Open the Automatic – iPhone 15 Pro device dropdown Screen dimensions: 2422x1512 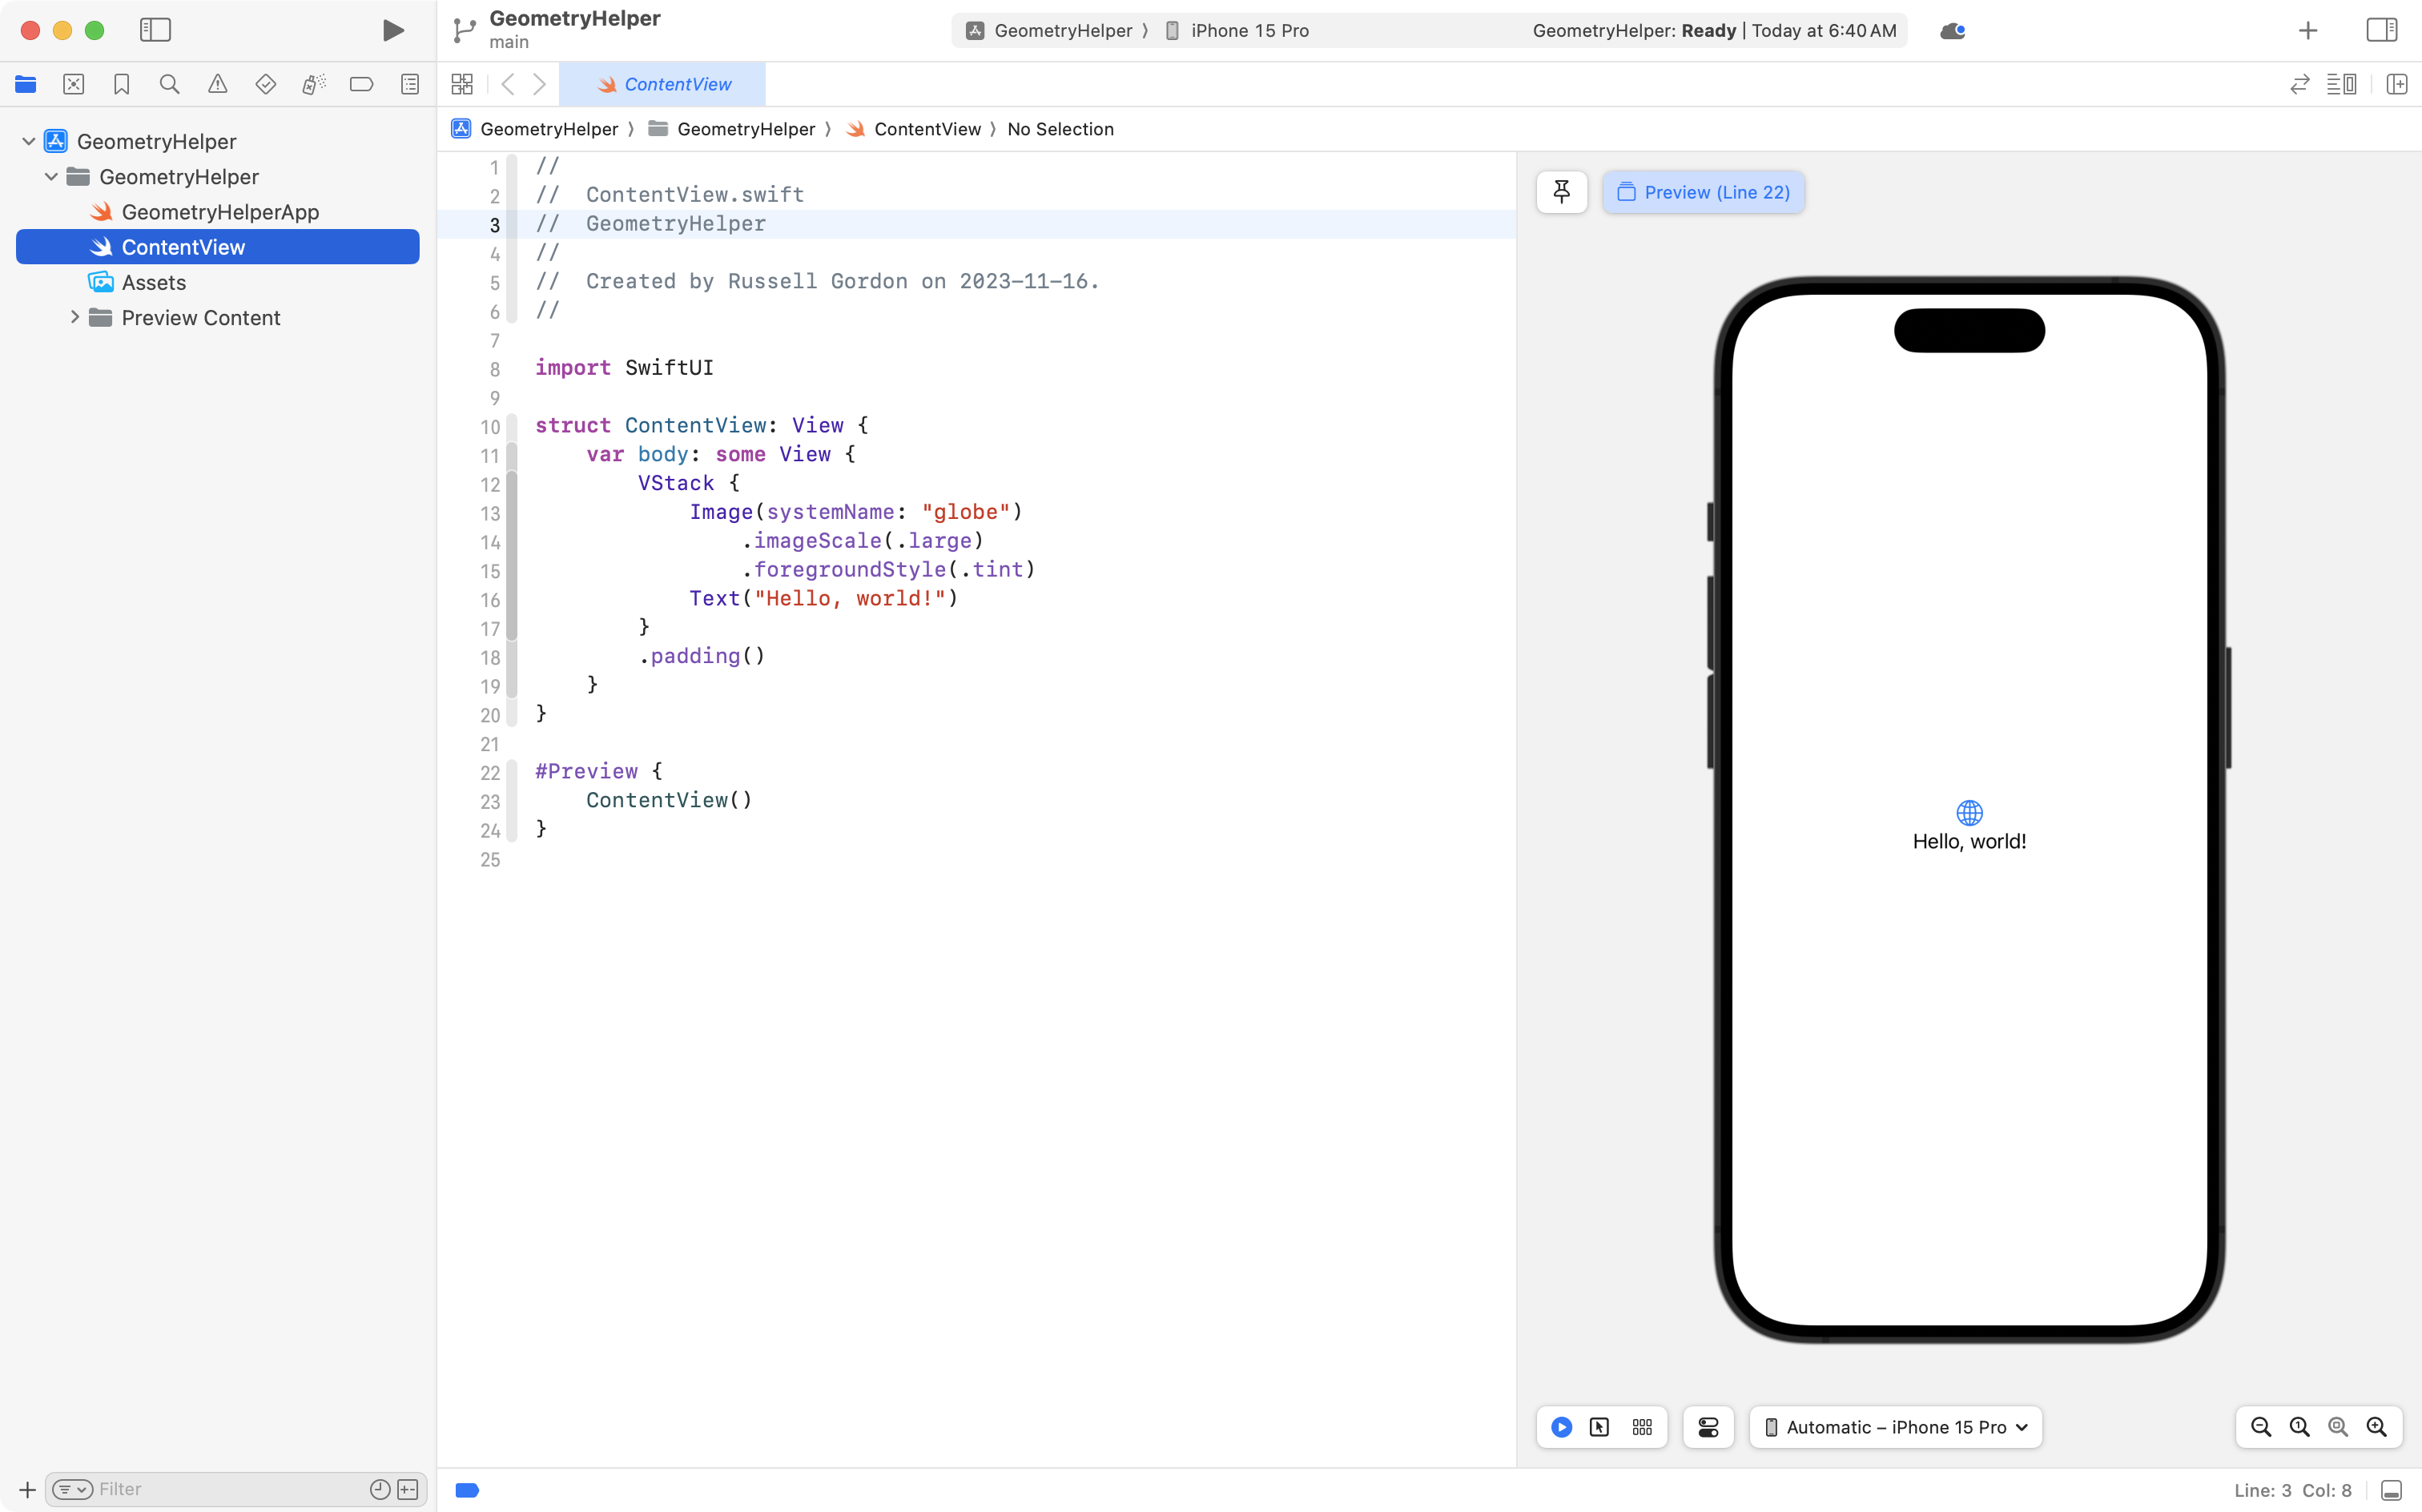coord(1895,1427)
